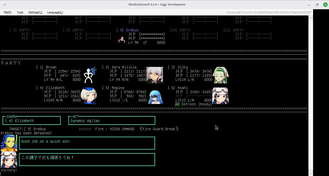
Task: Click enemy slot [ 7] EMPTY
Action: [x=20, y=30]
